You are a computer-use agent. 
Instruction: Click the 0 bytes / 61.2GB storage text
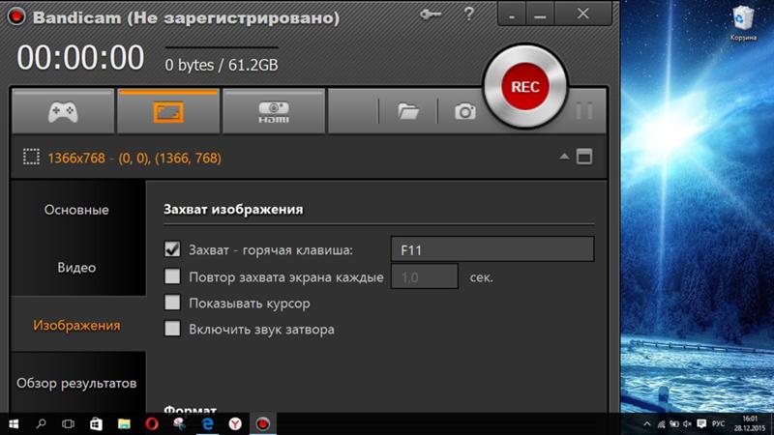coord(222,65)
